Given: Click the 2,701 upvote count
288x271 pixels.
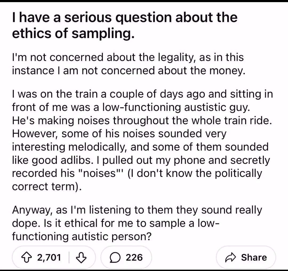Looking at the screenshot, I should pyautogui.click(x=49, y=257).
